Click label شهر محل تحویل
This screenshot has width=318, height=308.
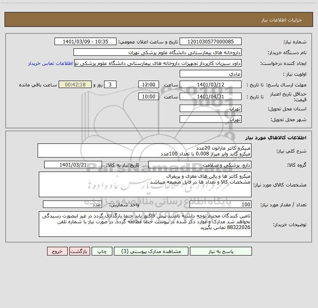pyautogui.click(x=289, y=120)
